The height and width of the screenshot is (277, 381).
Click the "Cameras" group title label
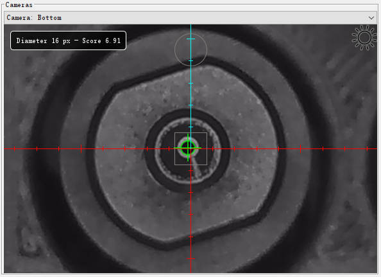coord(19,4)
